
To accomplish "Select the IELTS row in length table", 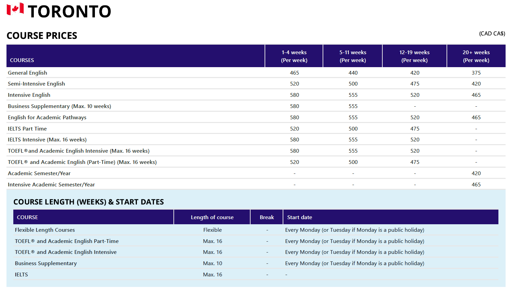I will click(x=256, y=275).
